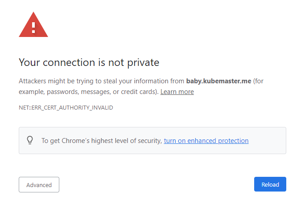This screenshot has height=208, width=305.
Task: Click the NET::ERR_CERT_AUTHORITY_INVALID error code
Action: pyautogui.click(x=66, y=108)
